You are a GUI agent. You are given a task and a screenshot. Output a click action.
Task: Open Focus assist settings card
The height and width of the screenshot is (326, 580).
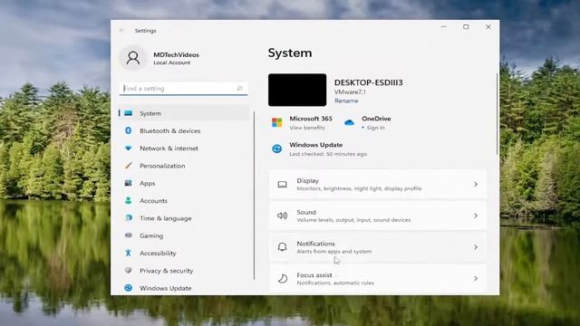(x=378, y=278)
